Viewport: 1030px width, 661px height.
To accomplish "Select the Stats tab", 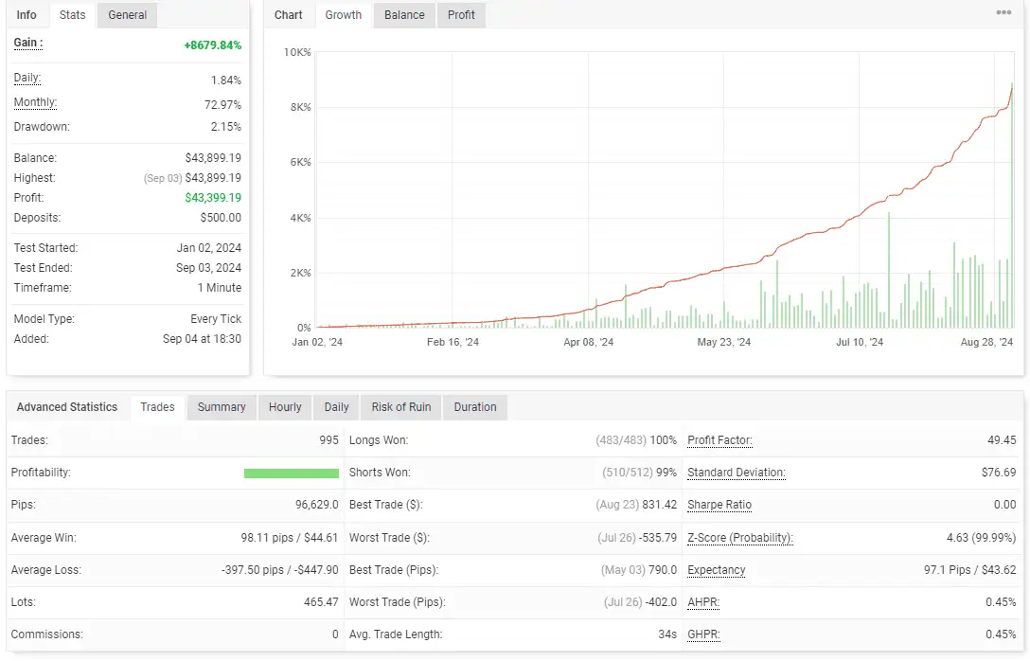I will 72,15.
